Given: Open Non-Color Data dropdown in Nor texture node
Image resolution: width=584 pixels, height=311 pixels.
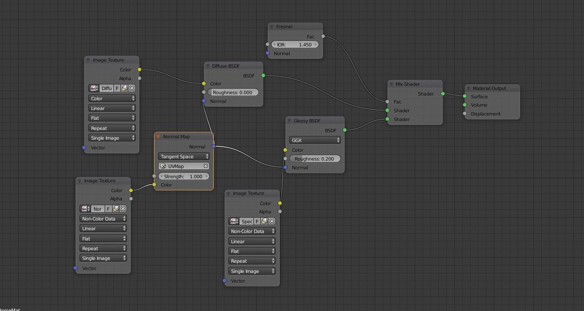Looking at the screenshot, I should click(x=103, y=219).
